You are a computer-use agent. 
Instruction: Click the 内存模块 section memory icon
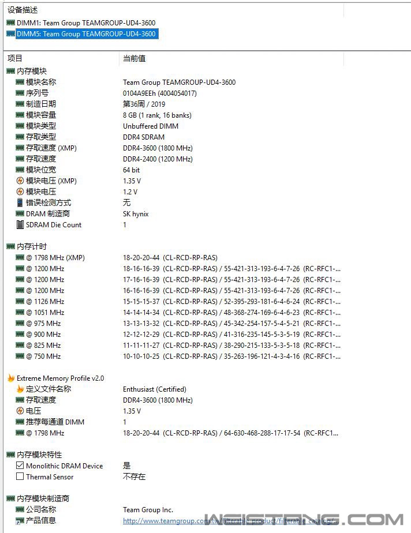10,71
